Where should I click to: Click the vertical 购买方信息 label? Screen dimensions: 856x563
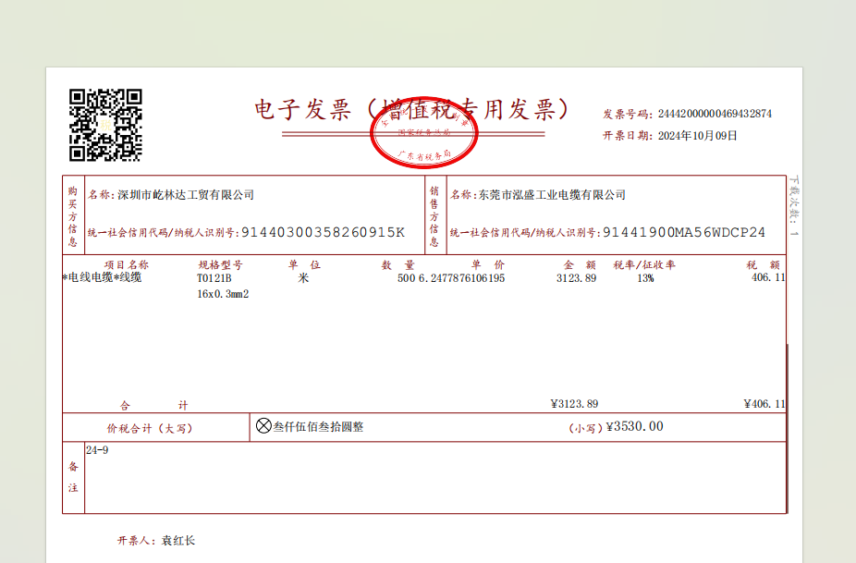pos(73,215)
